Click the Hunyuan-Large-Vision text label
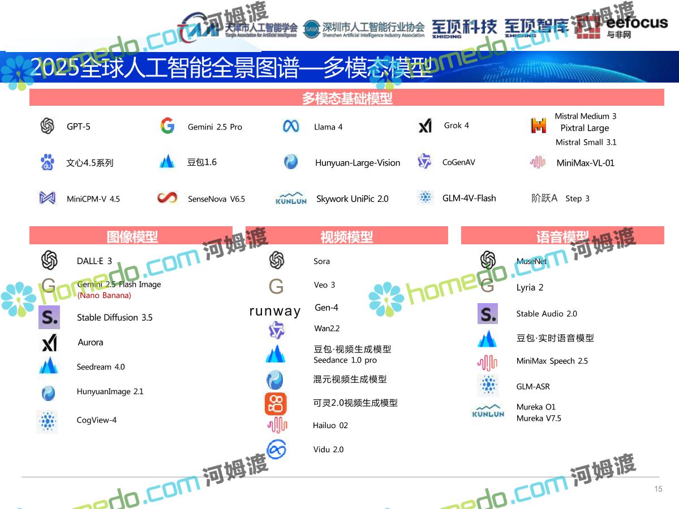Screen dimensions: 679x509 [x=357, y=163]
